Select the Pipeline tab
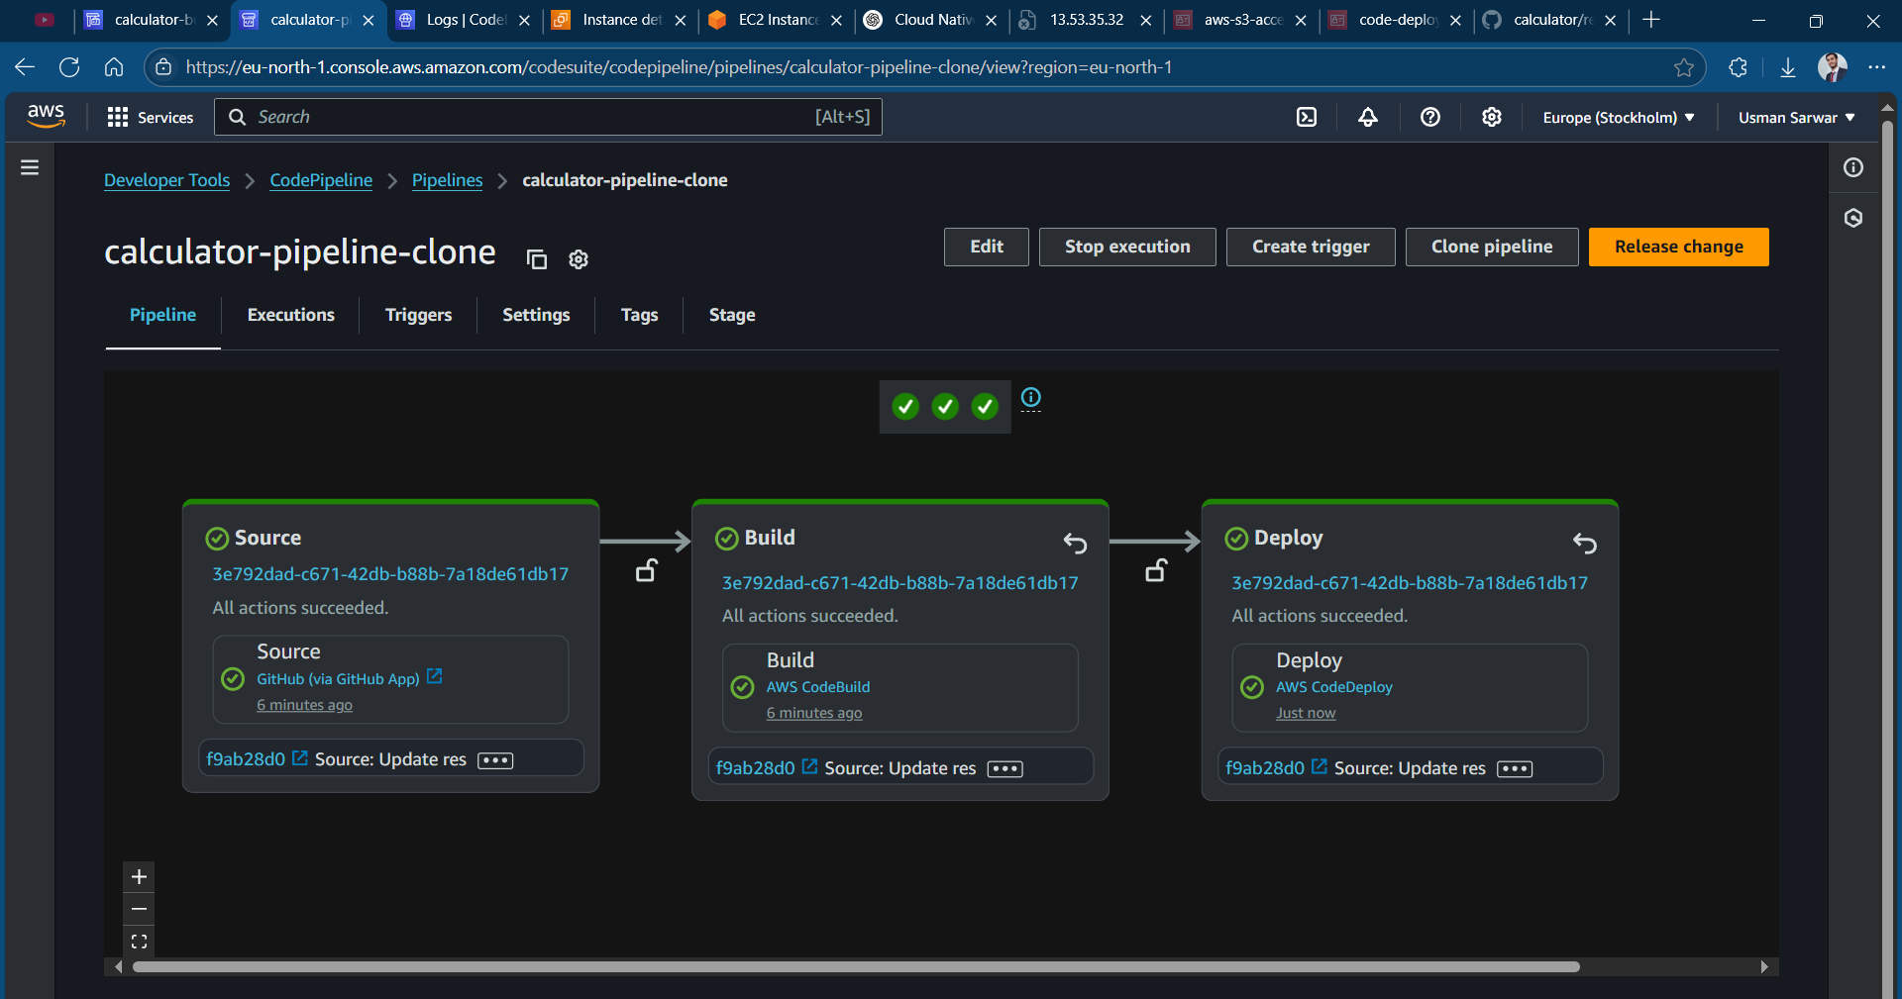The width and height of the screenshot is (1902, 999). [x=162, y=315]
